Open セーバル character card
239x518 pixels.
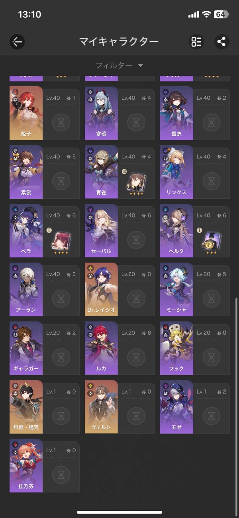(x=119, y=231)
